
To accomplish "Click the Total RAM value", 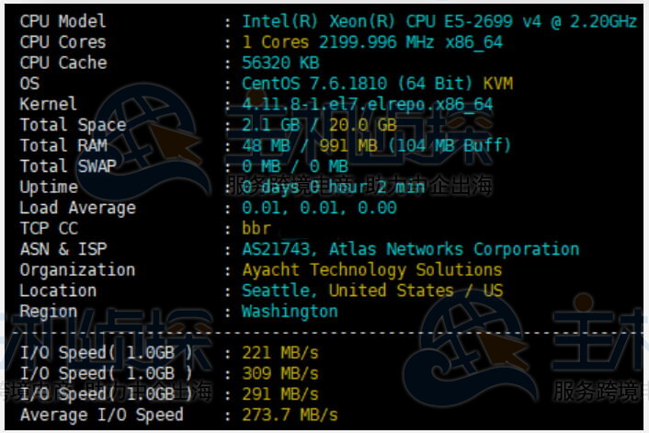I will 376,146.
